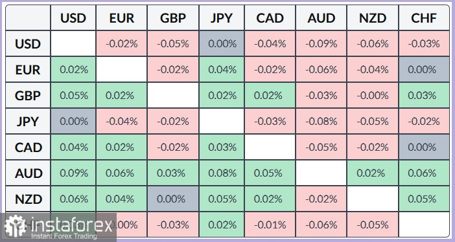Select NZD row CHF cell showing 0.05%

[x=424, y=199]
